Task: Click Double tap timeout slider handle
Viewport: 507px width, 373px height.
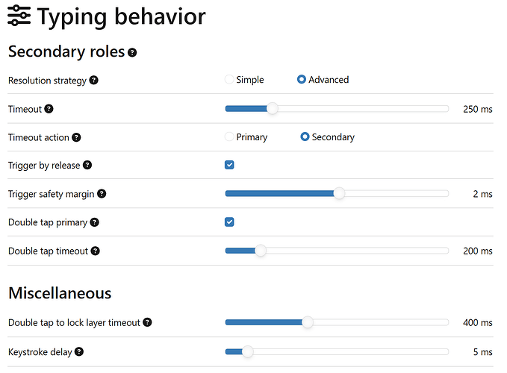Action: 260,251
